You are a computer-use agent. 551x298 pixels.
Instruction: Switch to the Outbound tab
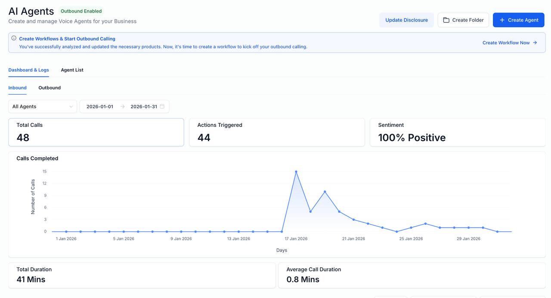(49, 88)
